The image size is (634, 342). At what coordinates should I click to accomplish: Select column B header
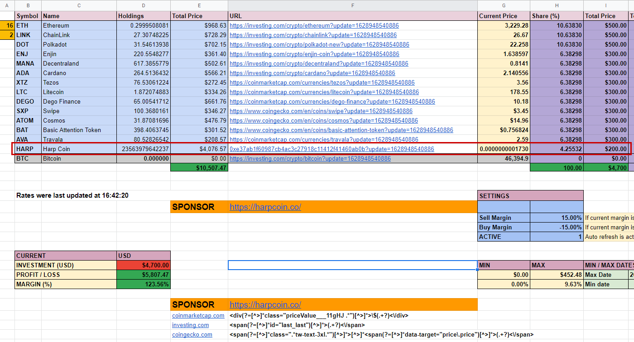(28, 5)
